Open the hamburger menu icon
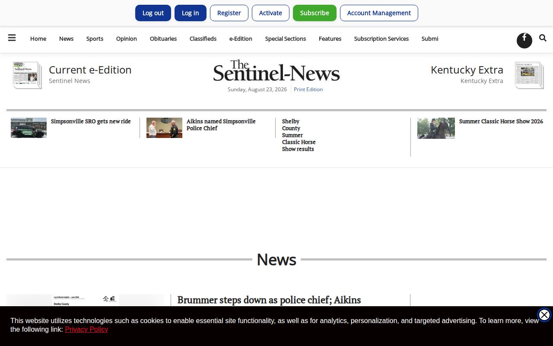Viewport: 553px width, 346px height. point(12,38)
